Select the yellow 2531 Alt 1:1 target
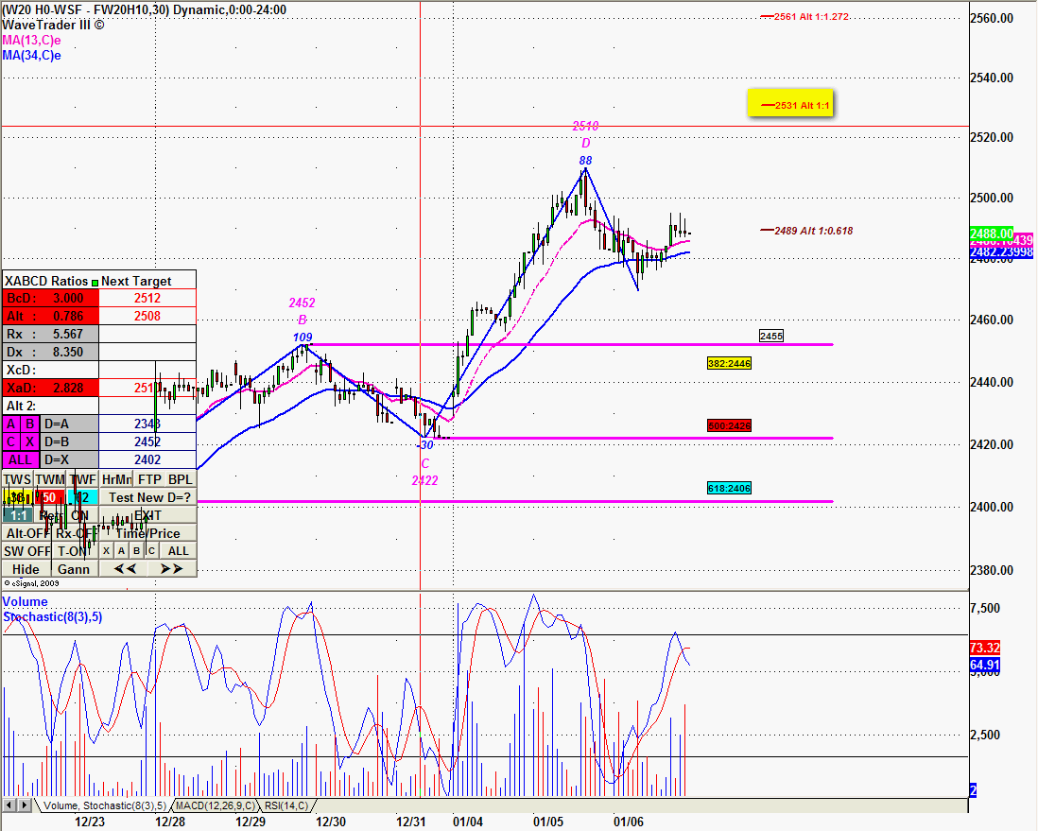1038x831 pixels. point(793,105)
